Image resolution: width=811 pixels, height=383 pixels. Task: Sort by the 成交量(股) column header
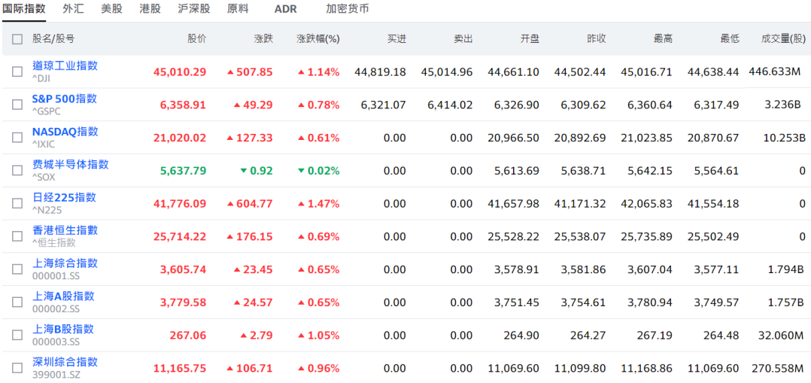click(782, 38)
